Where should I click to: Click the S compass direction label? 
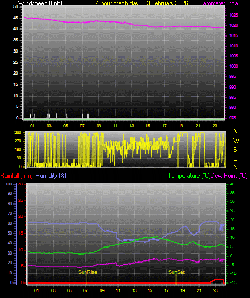coord(235,150)
